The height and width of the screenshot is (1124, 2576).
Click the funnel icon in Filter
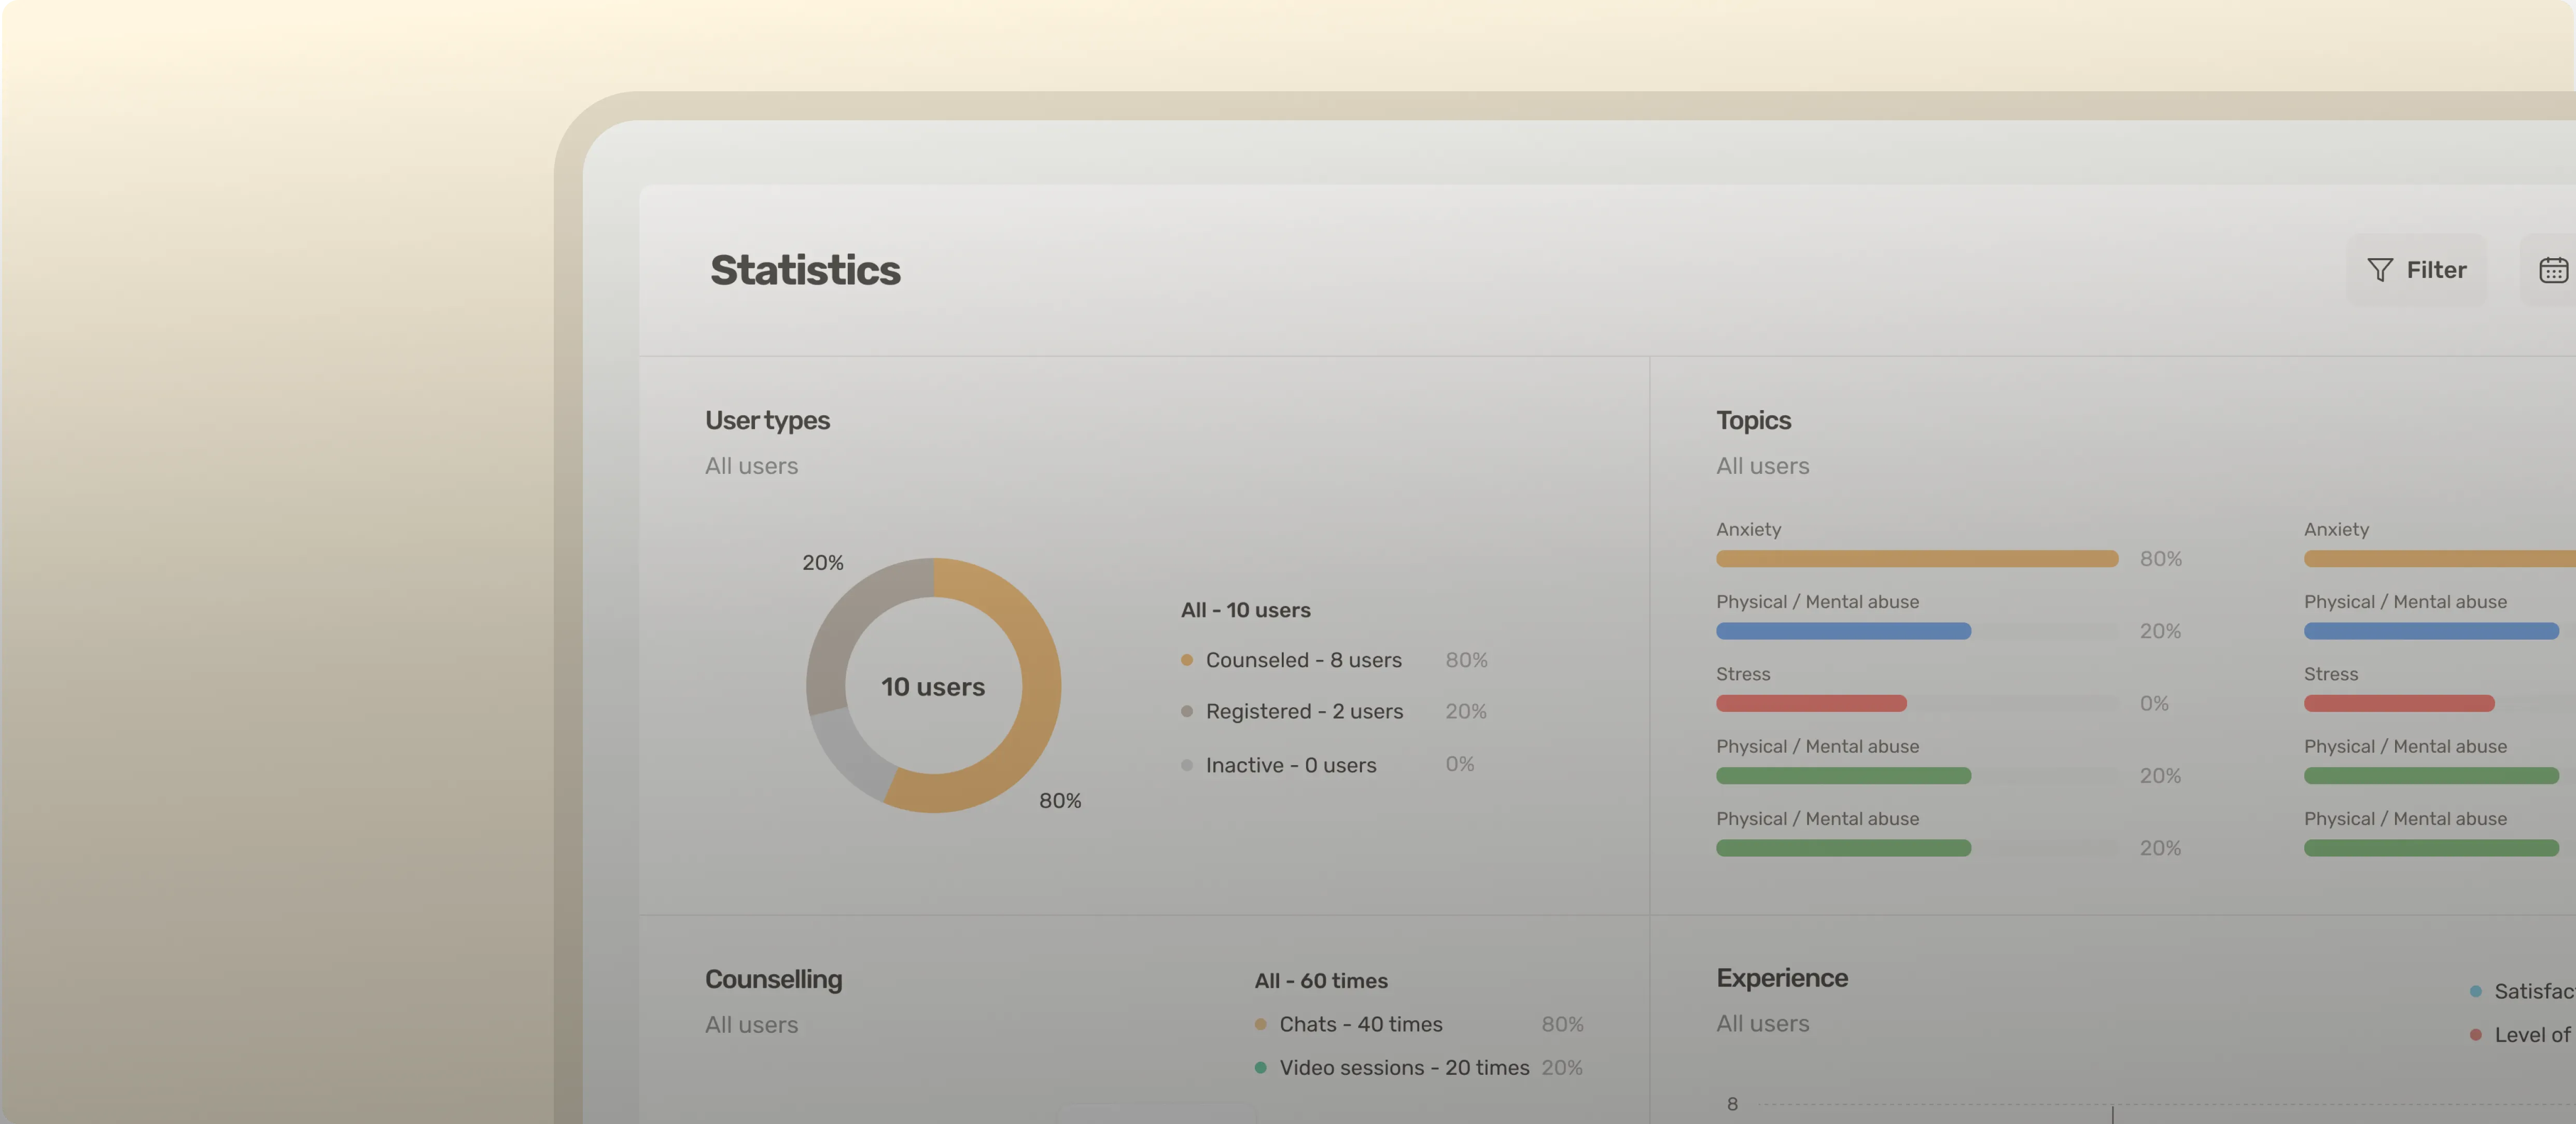pyautogui.click(x=2380, y=270)
